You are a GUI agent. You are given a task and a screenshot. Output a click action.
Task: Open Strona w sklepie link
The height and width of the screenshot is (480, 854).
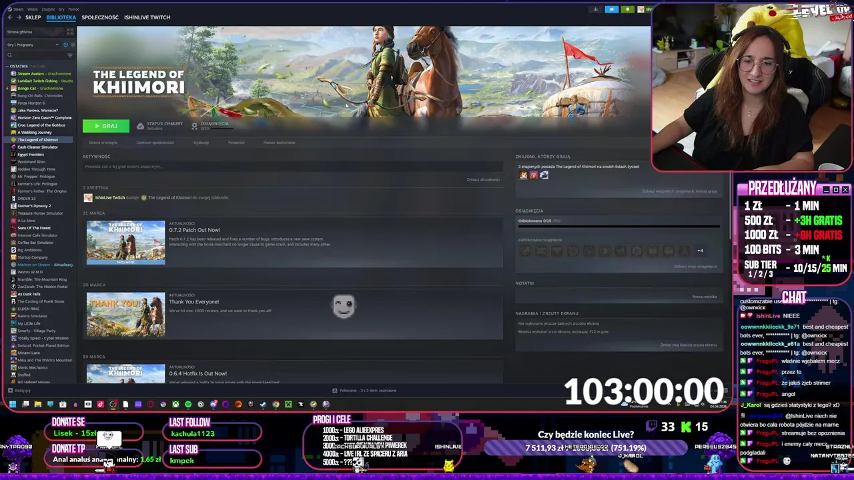point(103,143)
